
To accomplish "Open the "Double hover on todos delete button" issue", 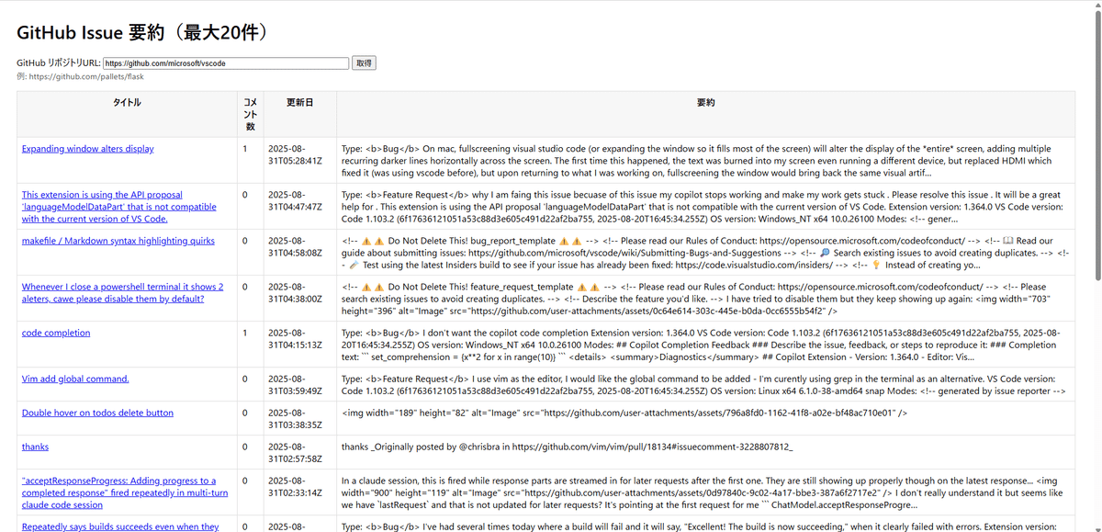I will (96, 412).
